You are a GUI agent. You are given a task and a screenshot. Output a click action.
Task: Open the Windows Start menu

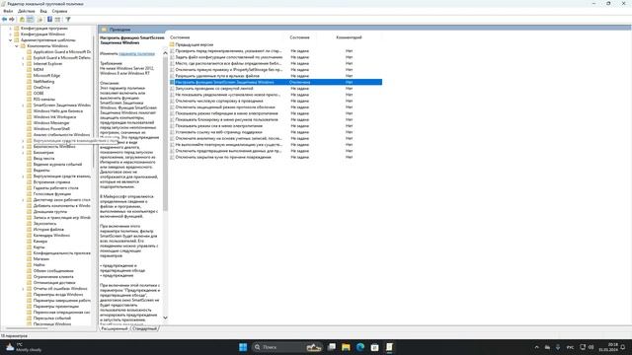pos(243,347)
